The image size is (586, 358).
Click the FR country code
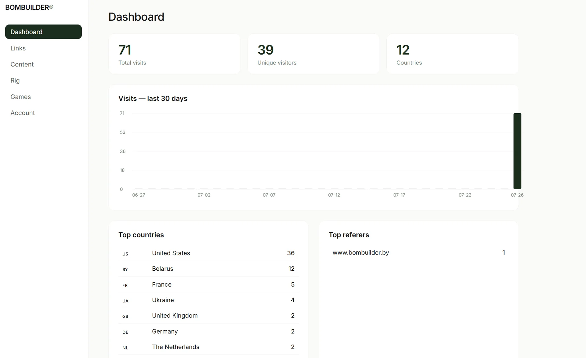[x=125, y=285]
